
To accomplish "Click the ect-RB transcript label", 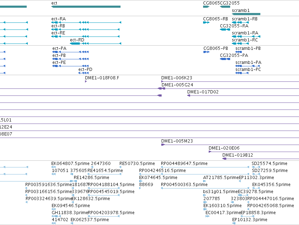I will (x=58, y=26).
